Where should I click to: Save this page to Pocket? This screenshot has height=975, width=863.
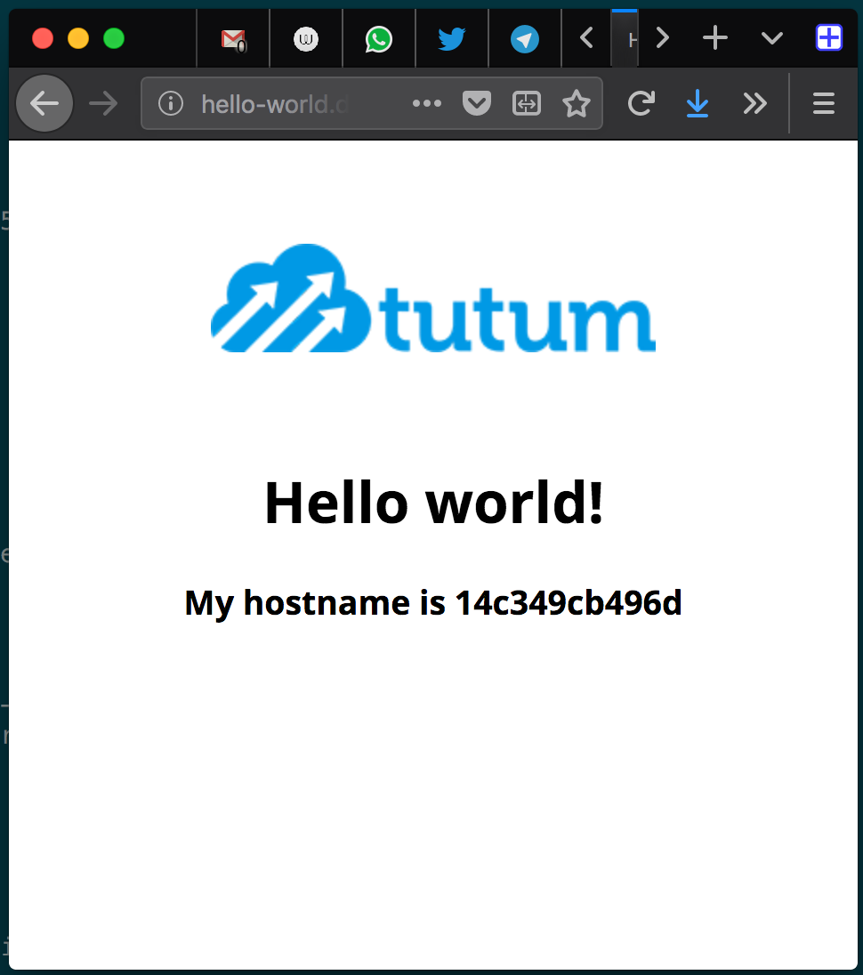coord(477,103)
